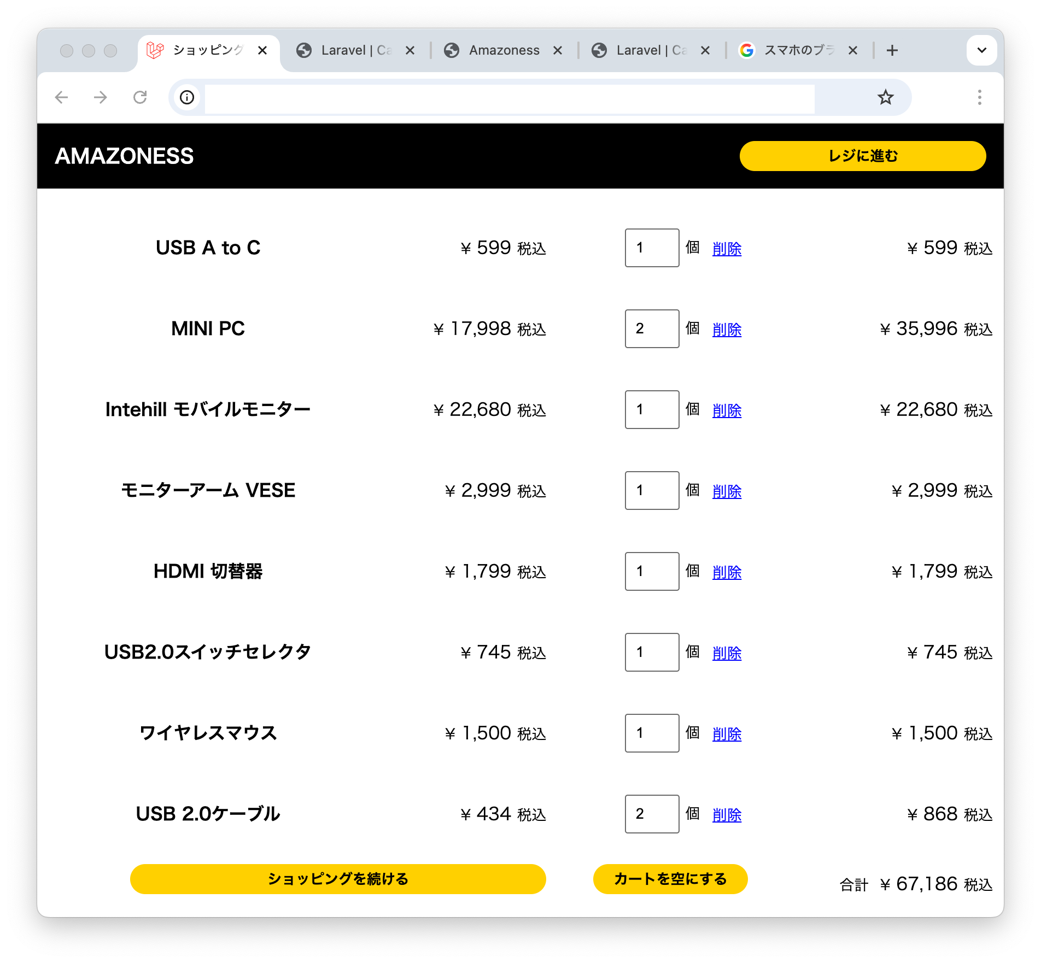Proceed to checkout with レジに進む
Image resolution: width=1041 pixels, height=963 pixels.
click(863, 156)
